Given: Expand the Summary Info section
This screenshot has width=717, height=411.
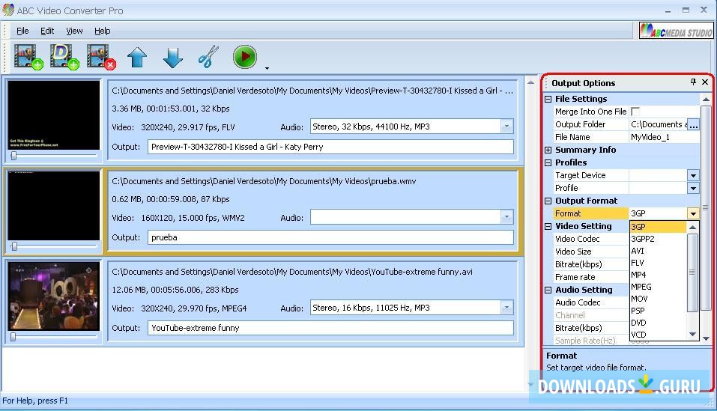Looking at the screenshot, I should pos(548,150).
